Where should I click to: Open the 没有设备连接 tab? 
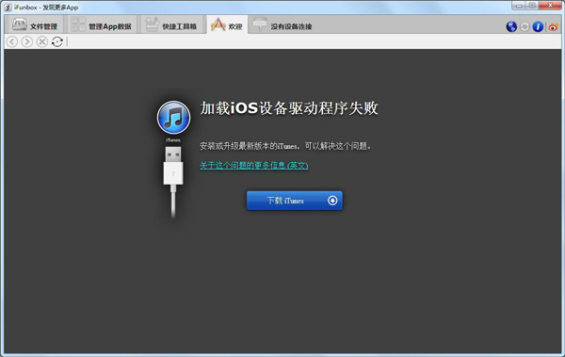(x=282, y=25)
